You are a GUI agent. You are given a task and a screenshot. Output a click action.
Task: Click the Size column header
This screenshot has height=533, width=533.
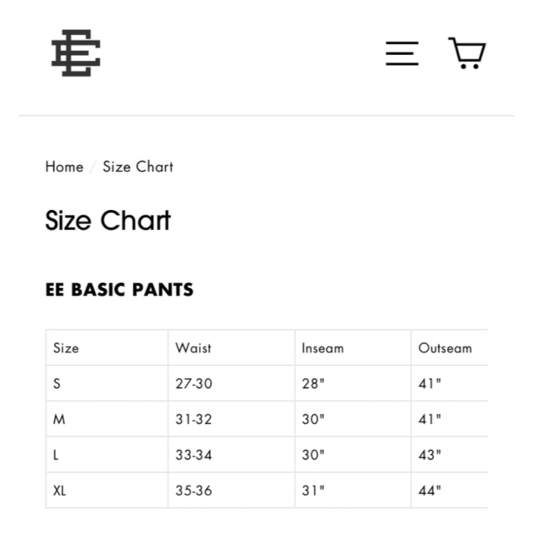66,348
